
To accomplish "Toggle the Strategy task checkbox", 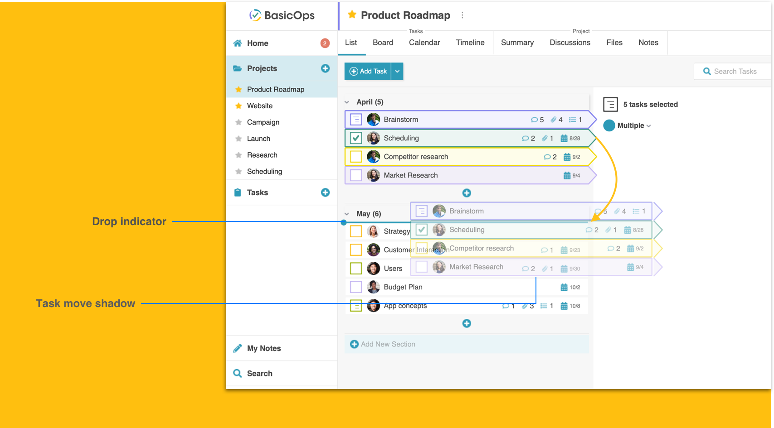I will 356,231.
